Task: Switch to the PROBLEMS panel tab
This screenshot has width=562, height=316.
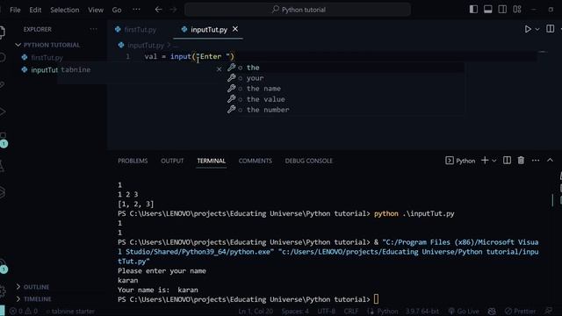Action: 133,161
